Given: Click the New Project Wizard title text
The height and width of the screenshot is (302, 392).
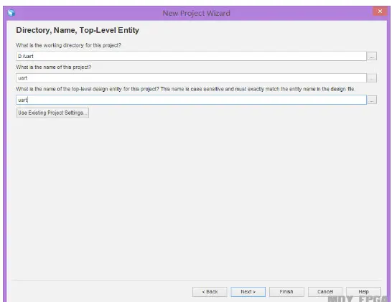Looking at the screenshot, I should tap(196, 13).
